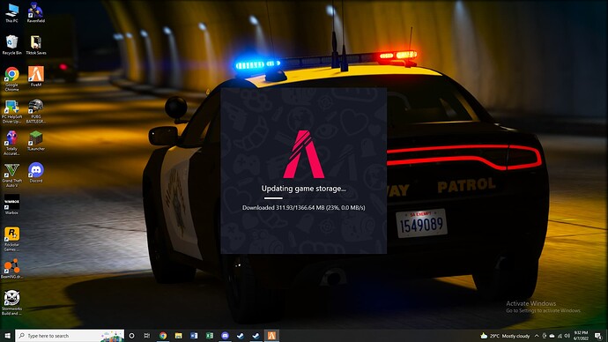
Task: Open Excel from the taskbar
Action: pyautogui.click(x=210, y=336)
